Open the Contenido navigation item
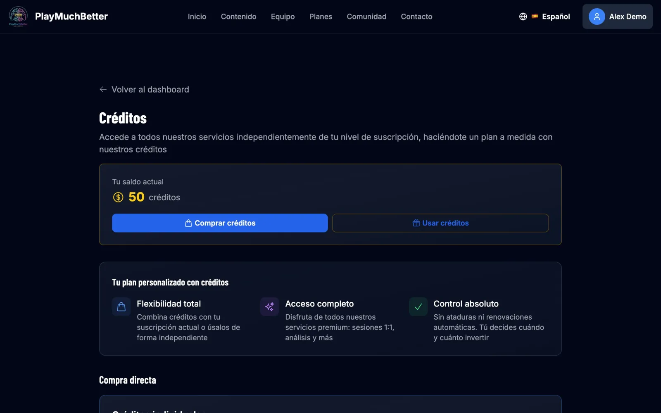The image size is (661, 413). pos(239,17)
